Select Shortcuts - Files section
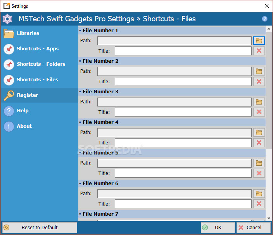Screen dimensions: 273x235 [40, 80]
